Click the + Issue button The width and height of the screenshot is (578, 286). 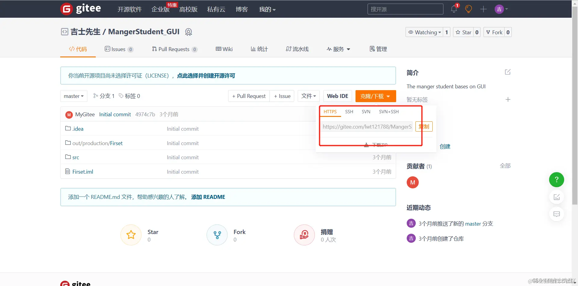click(282, 96)
